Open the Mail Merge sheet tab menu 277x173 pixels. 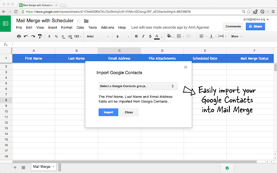tap(53, 167)
